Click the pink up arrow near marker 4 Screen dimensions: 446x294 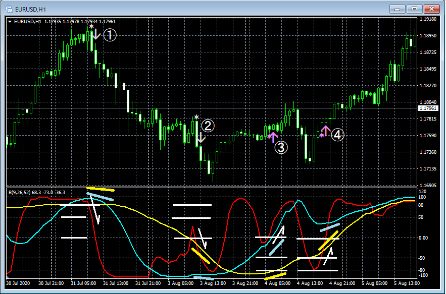[326, 131]
